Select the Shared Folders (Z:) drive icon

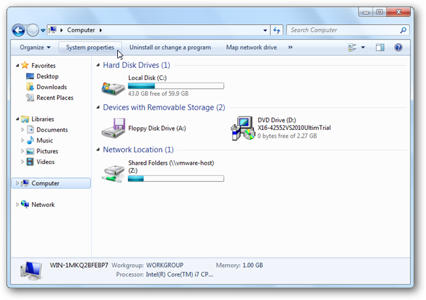(113, 174)
